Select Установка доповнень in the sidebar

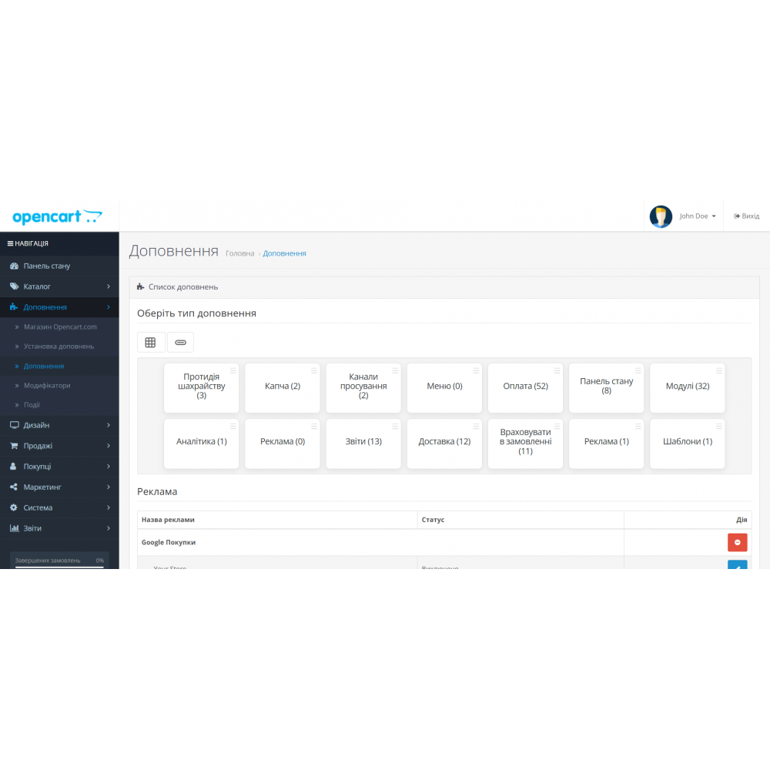point(59,346)
